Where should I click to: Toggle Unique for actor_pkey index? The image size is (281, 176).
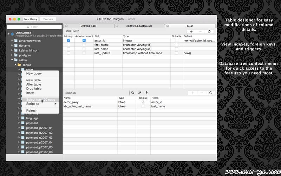(x=143, y=102)
